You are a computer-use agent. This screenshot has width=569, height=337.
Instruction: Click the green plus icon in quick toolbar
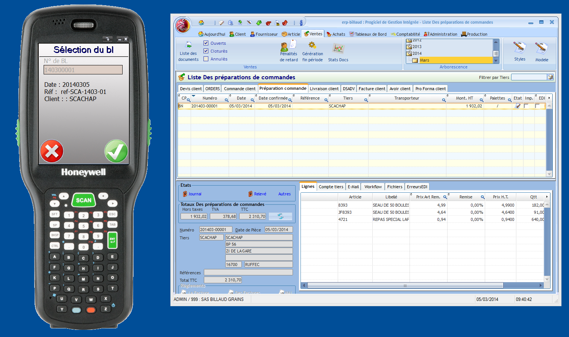[x=259, y=23]
